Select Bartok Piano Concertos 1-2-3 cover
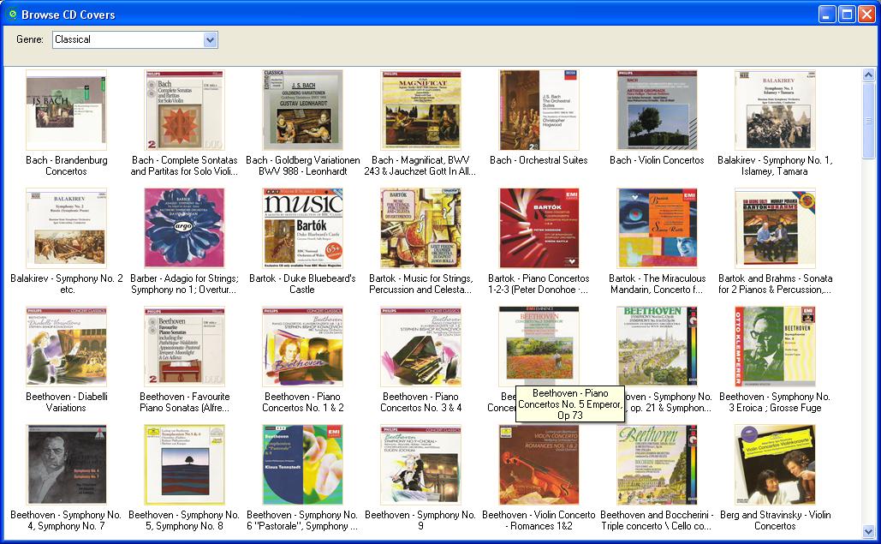 pyautogui.click(x=539, y=228)
